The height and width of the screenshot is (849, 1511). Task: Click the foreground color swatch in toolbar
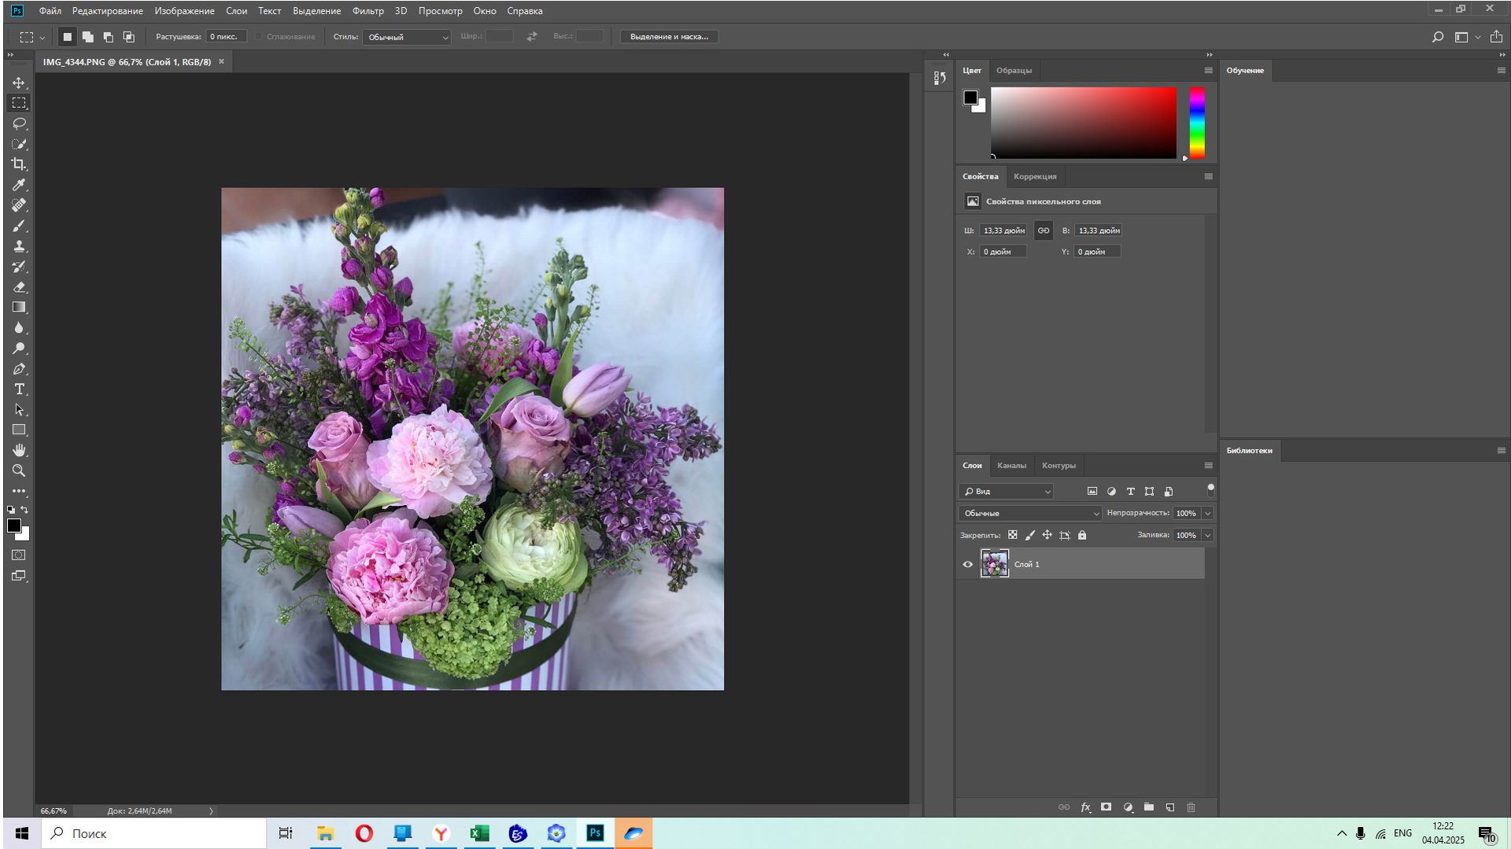click(x=14, y=526)
